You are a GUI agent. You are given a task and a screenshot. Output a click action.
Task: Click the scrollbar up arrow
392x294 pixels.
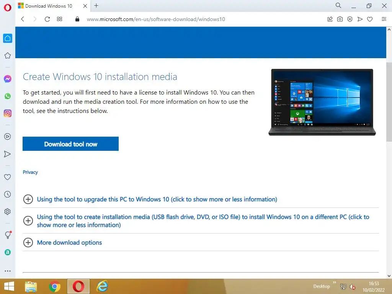[x=389, y=29]
